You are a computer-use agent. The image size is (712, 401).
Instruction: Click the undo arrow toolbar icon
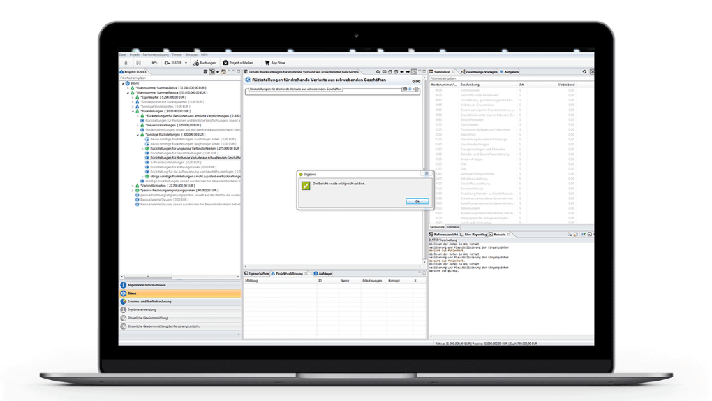point(154,63)
